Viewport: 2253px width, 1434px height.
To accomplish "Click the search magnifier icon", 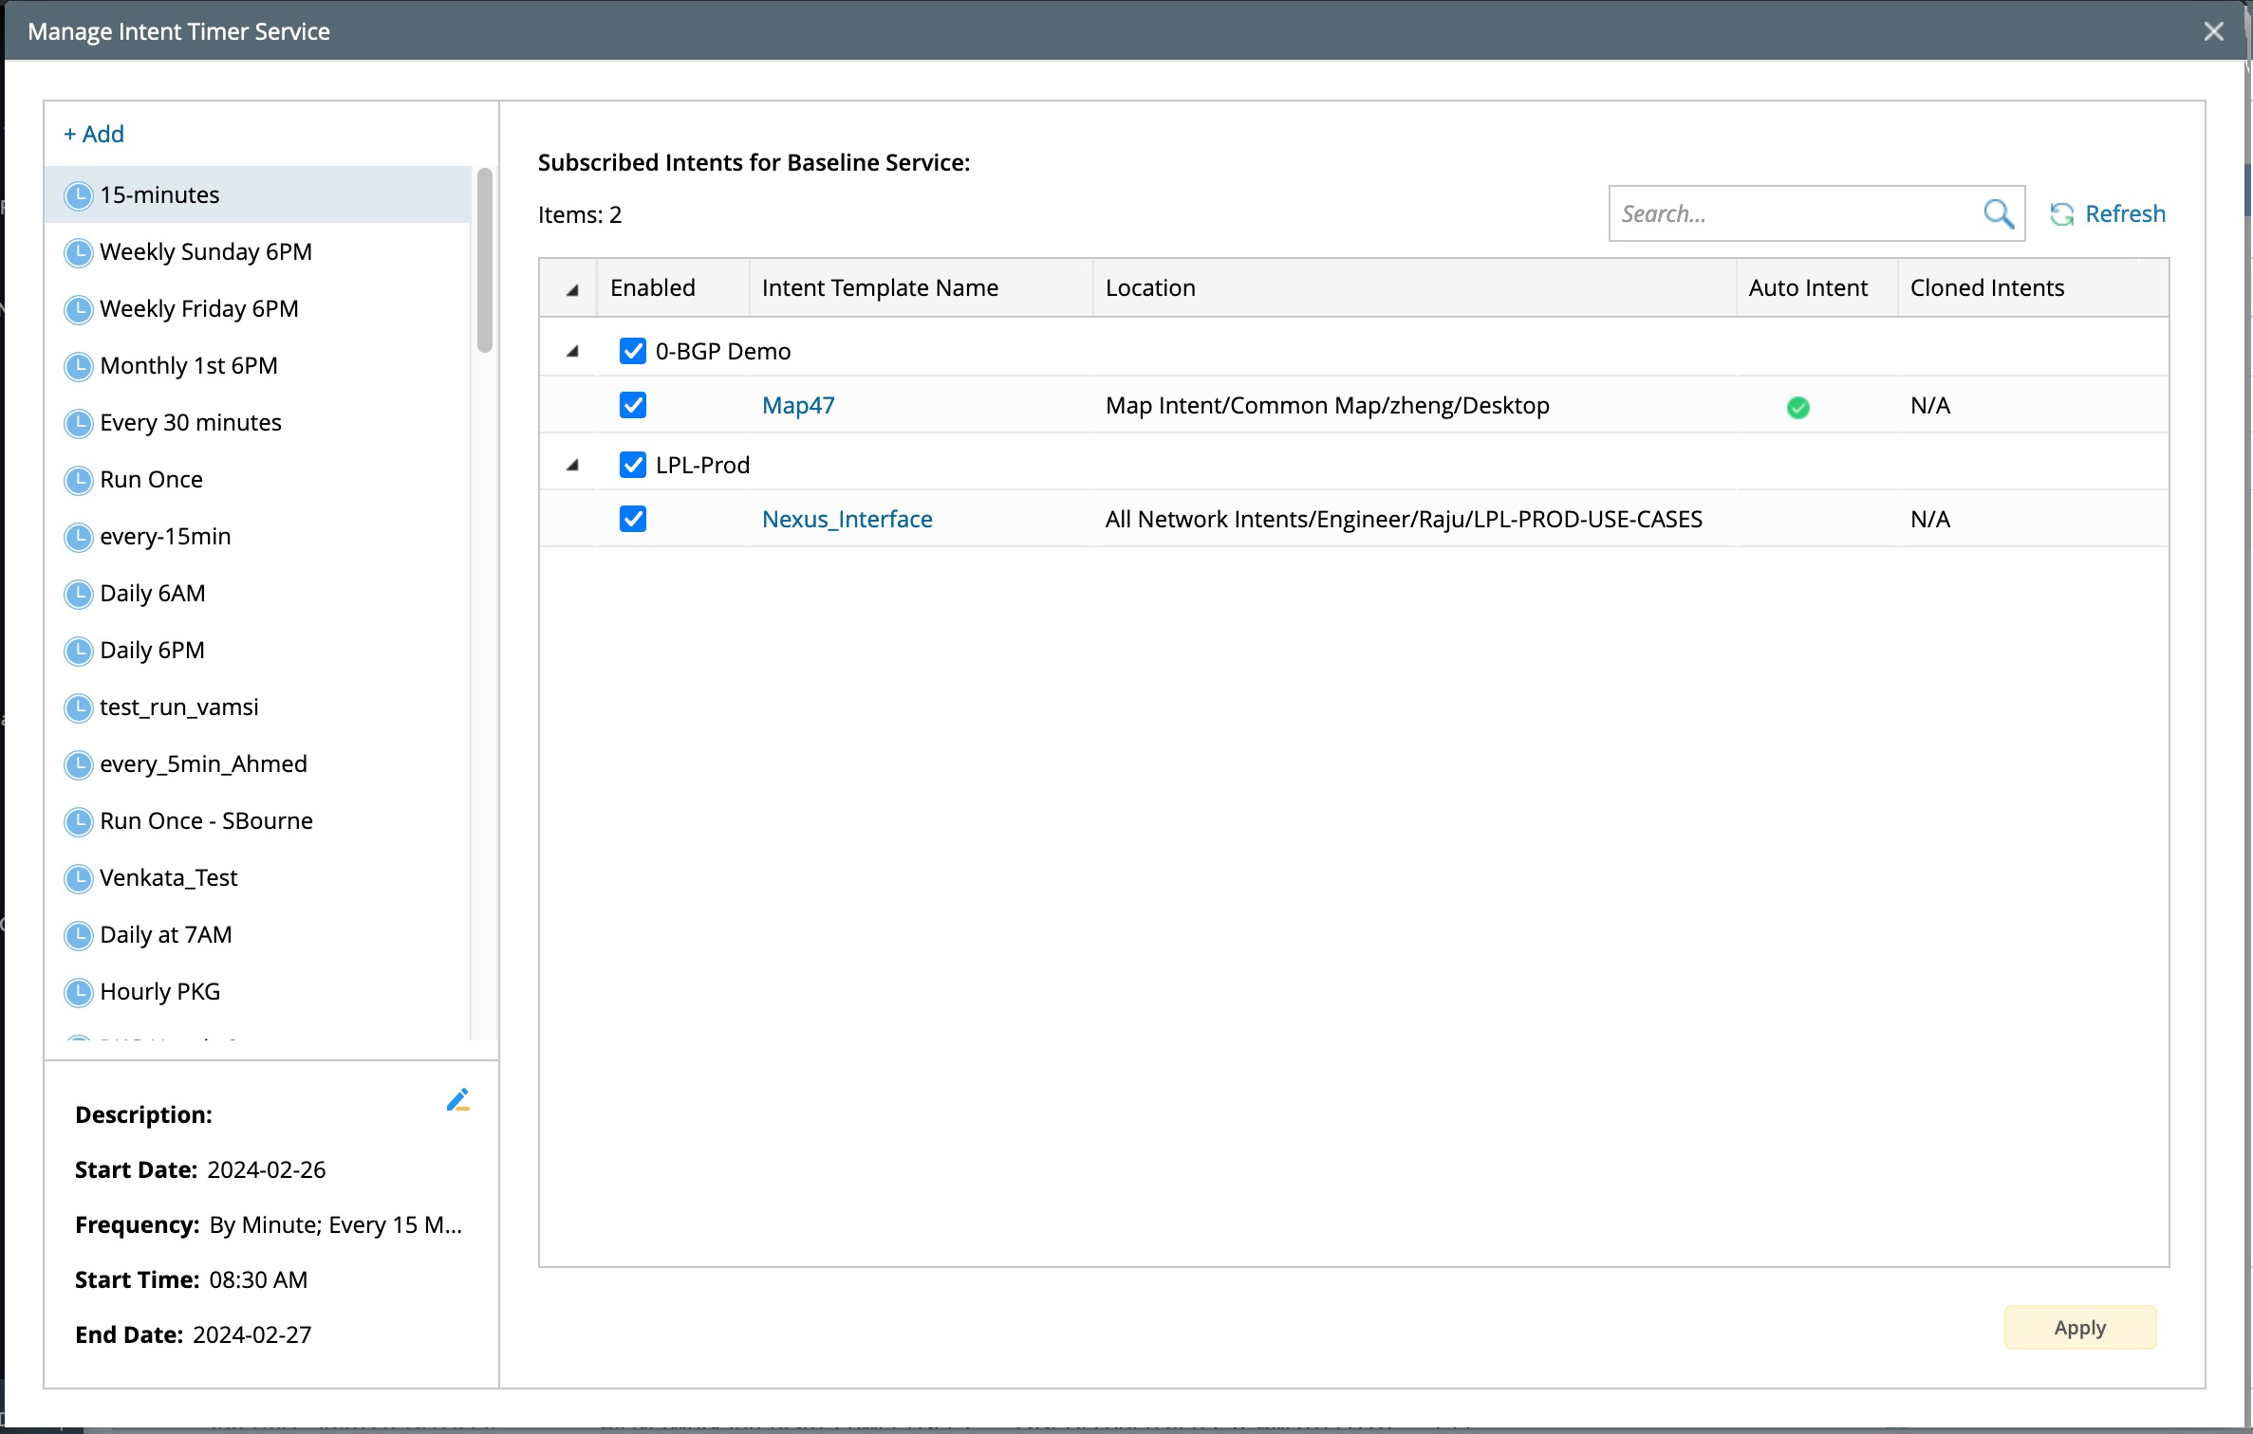I will tap(1998, 213).
